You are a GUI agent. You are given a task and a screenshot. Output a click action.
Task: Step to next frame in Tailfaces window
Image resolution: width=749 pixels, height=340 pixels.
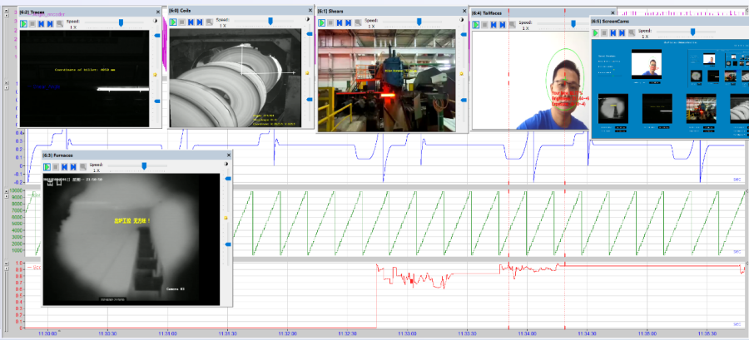[504, 25]
